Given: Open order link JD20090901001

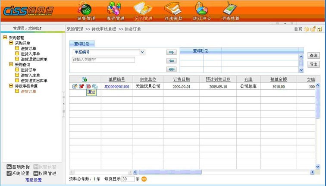Looking at the screenshot, I should pos(116,86).
